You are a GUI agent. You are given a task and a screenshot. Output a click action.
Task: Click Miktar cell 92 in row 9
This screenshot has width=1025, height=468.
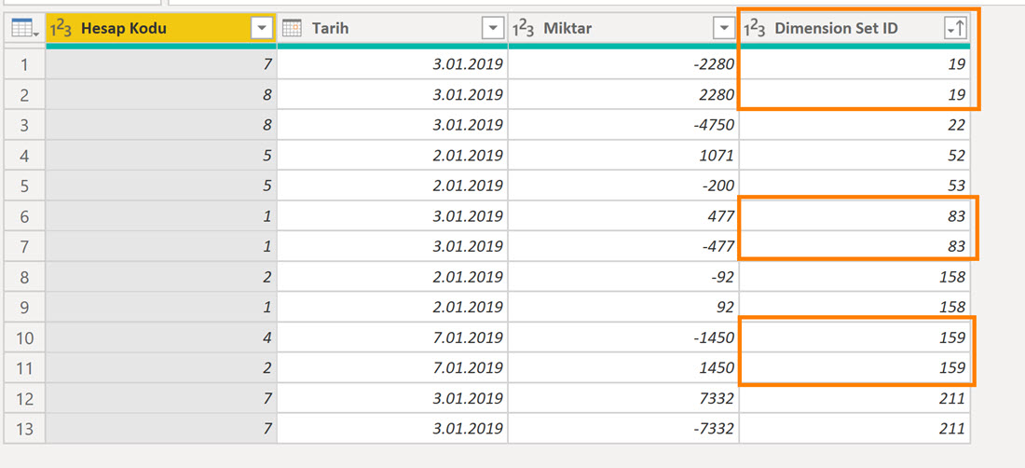click(x=624, y=308)
